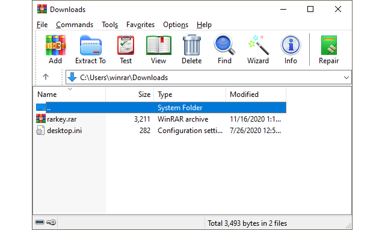Click the window resize grip corner
Screen dimensions: 385x230
pos(348,226)
